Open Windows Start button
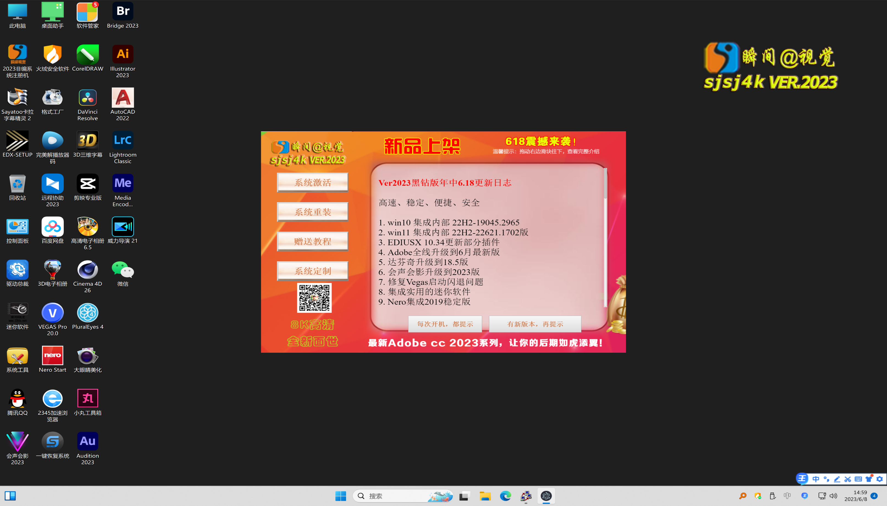887x506 pixels. coord(340,496)
